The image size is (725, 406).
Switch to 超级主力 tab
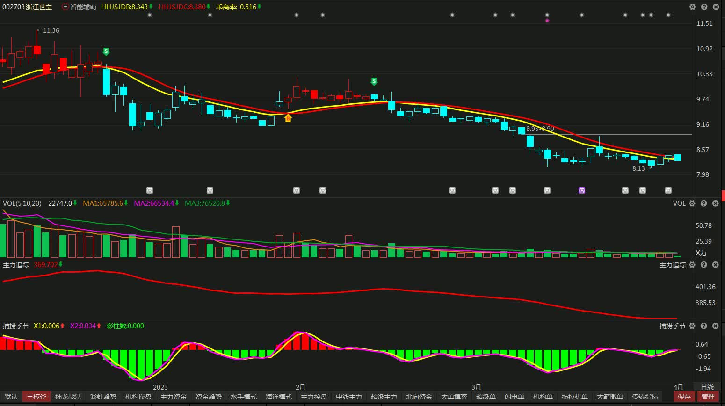pos(384,397)
